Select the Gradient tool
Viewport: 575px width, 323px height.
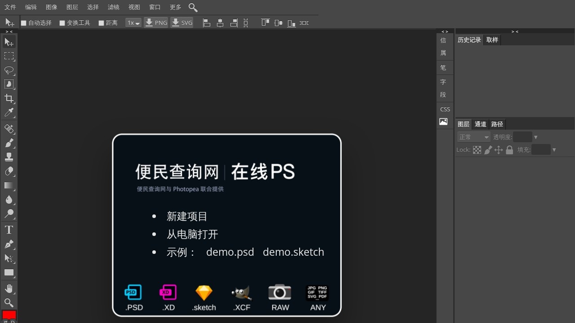[x=9, y=186]
